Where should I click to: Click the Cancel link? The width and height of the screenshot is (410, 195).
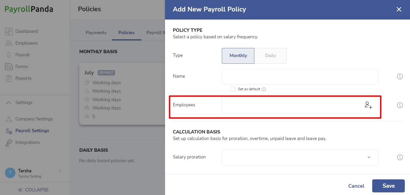click(356, 186)
